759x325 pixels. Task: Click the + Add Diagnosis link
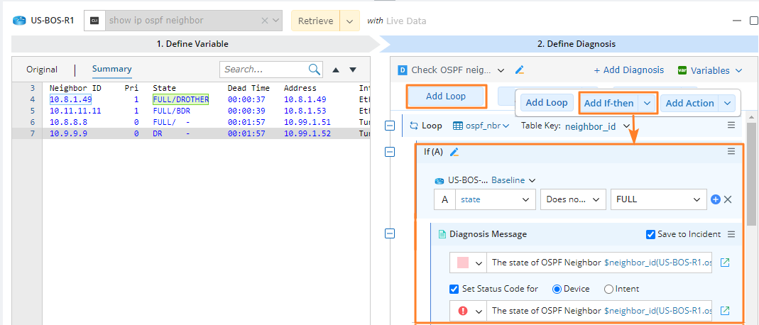pyautogui.click(x=629, y=70)
